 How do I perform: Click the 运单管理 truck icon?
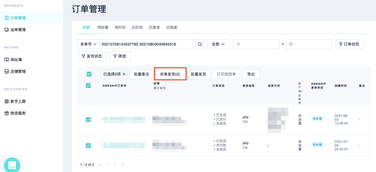[7, 30]
